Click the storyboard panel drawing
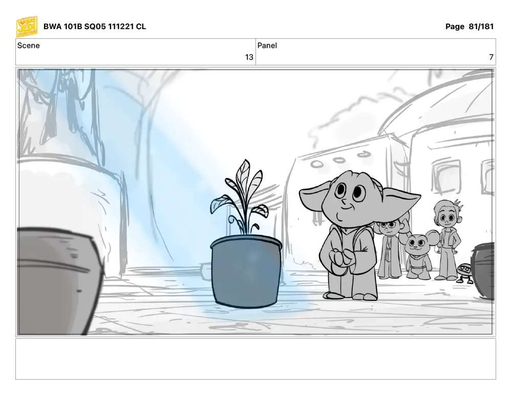 pos(255,202)
